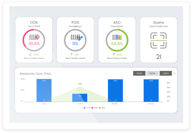Click the green down arrow under OOS gauge
Image resolution: width=192 pixels, height=133 pixels.
tap(30, 54)
